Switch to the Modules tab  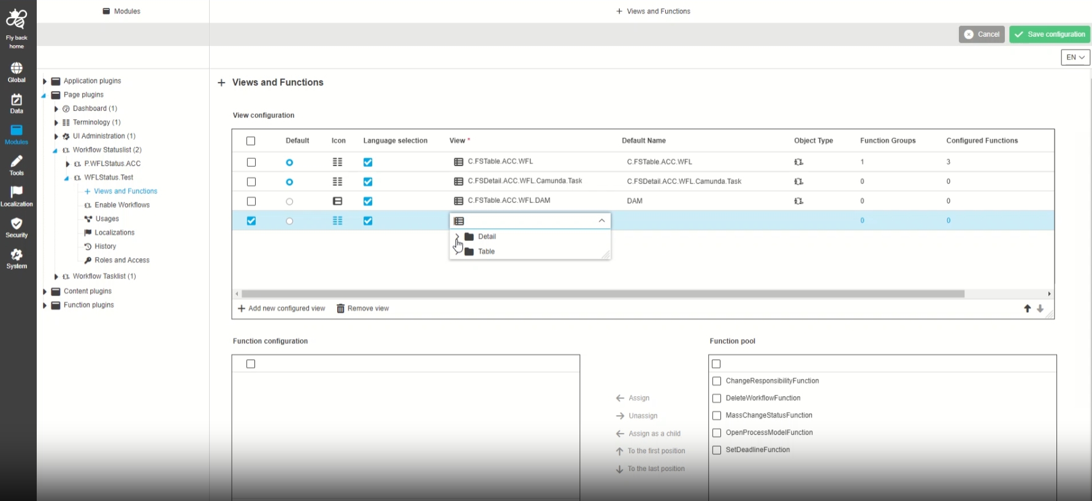[122, 11]
